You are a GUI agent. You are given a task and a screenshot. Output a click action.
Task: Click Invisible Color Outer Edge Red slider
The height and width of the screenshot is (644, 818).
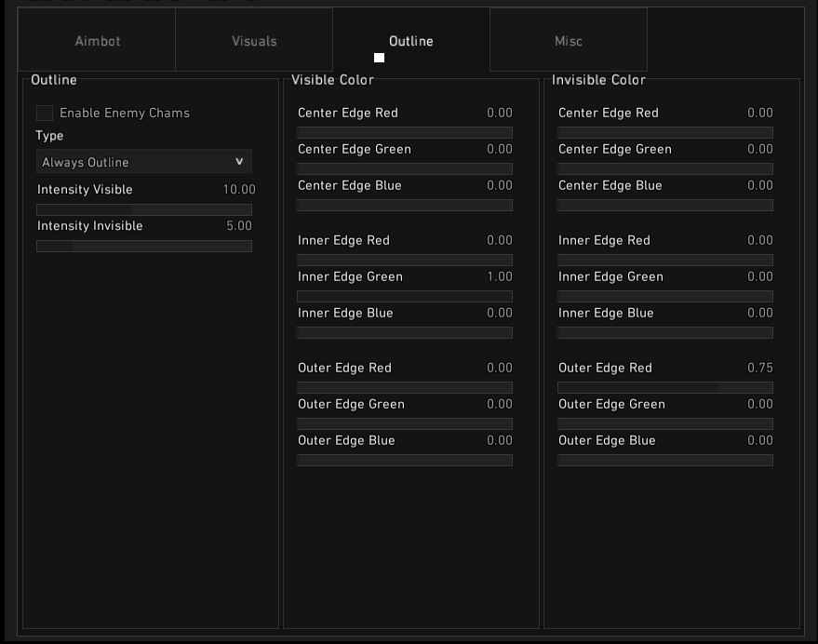pos(665,388)
